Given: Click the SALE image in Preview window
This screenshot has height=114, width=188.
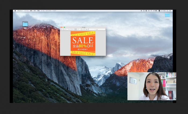Looking at the screenshot, I should [83, 43].
